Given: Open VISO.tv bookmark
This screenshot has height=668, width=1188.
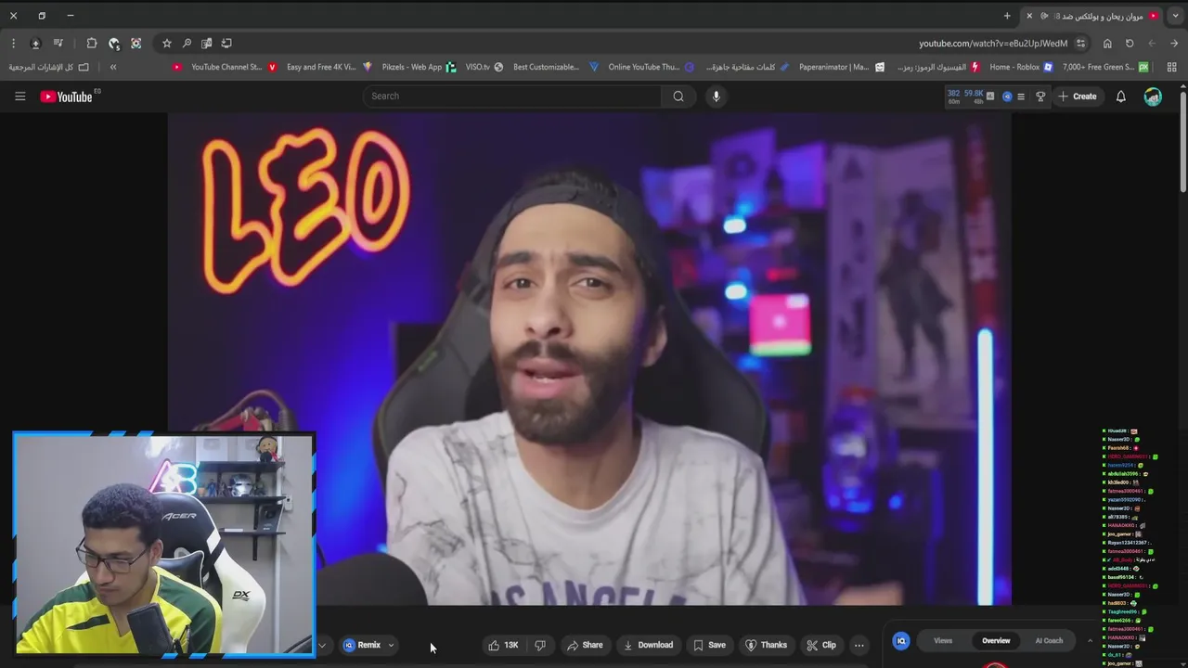Looking at the screenshot, I should coord(483,67).
